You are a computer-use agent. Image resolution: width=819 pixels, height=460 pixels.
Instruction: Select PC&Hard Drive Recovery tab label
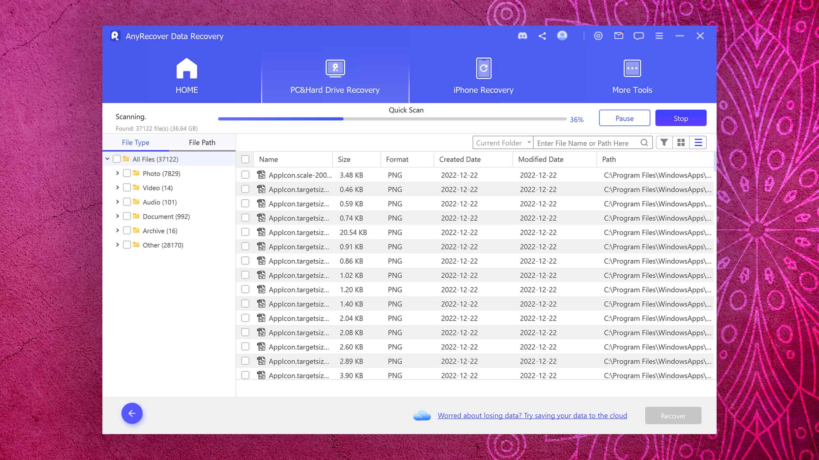pyautogui.click(x=335, y=90)
